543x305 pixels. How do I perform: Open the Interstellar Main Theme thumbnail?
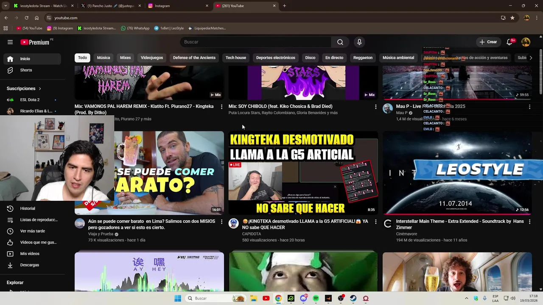tap(457, 173)
